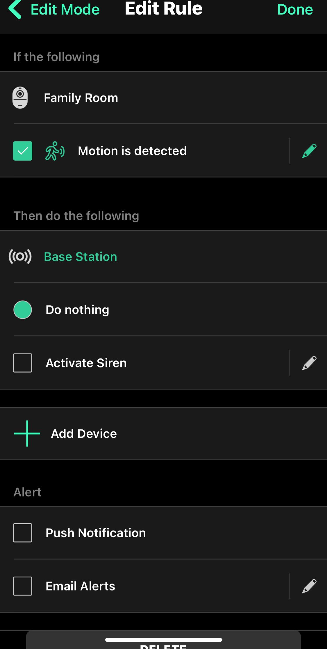Select the Do nothing radio button
Image resolution: width=327 pixels, height=649 pixels.
pyautogui.click(x=23, y=310)
